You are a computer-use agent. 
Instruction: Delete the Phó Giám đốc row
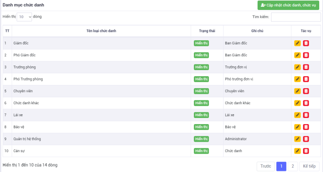pos(306,55)
